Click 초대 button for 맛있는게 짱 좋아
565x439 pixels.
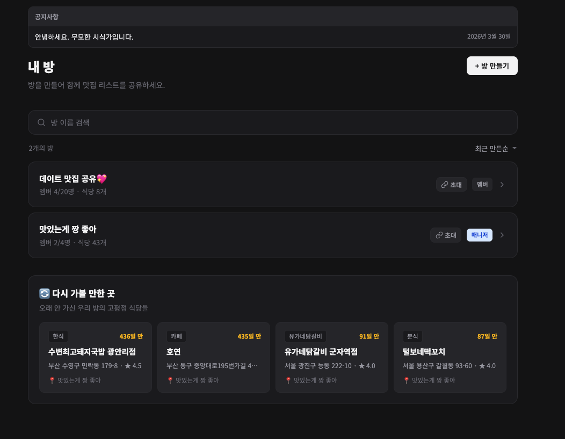point(446,235)
